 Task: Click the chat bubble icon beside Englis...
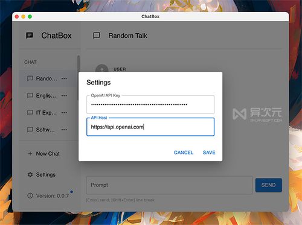[x=30, y=95]
